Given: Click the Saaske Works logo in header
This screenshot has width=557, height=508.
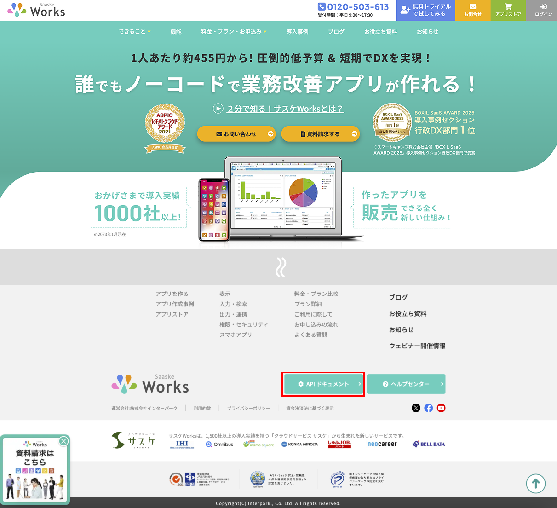Looking at the screenshot, I should click(x=36, y=10).
